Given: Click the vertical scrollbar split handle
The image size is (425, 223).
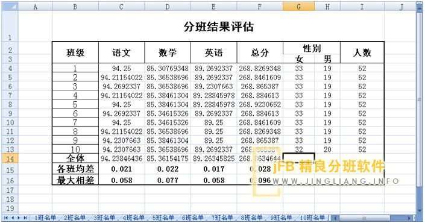Looking at the screenshot, I should click(419, 4).
